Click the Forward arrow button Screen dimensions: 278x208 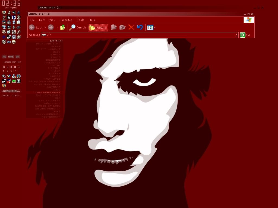click(51, 27)
